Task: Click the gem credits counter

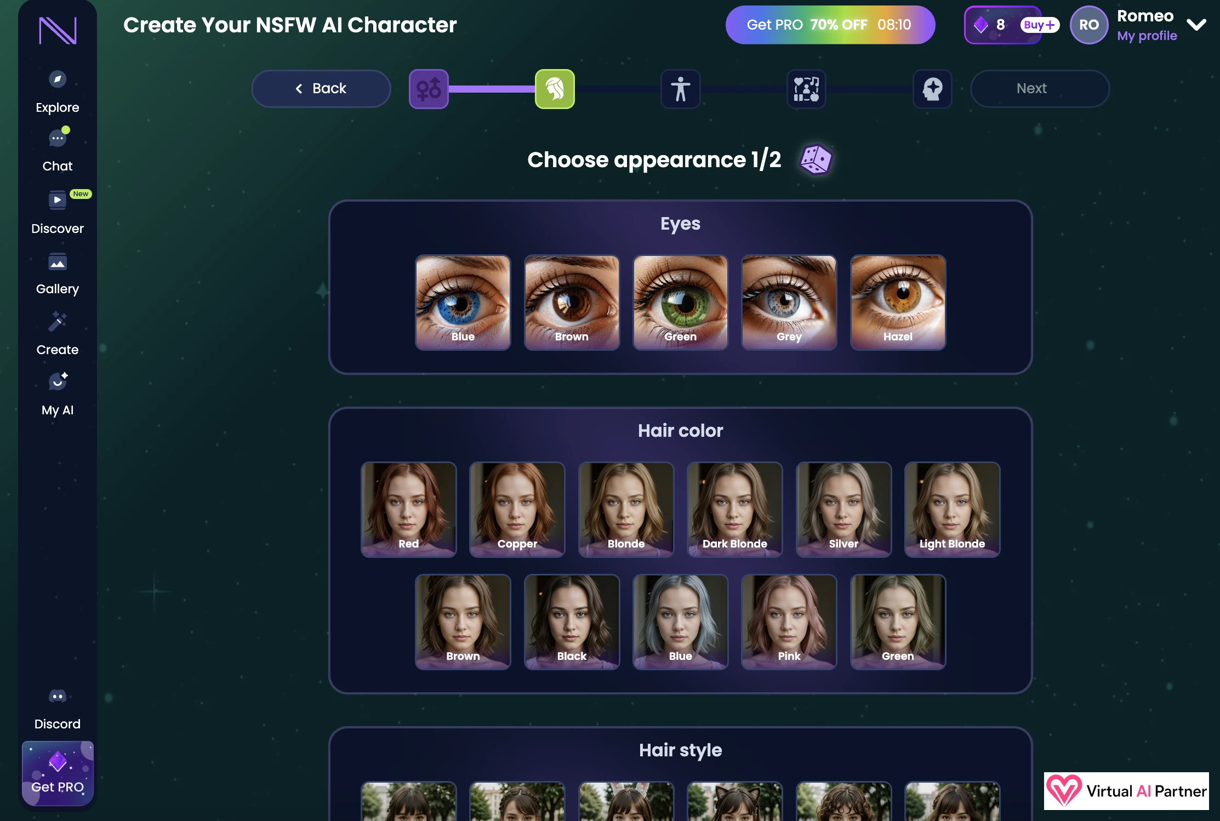Action: tap(990, 25)
